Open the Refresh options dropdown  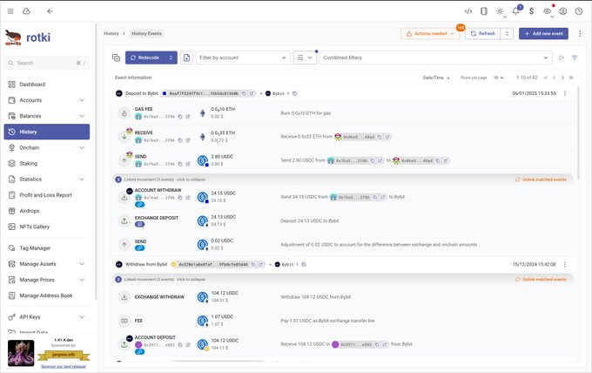point(507,34)
